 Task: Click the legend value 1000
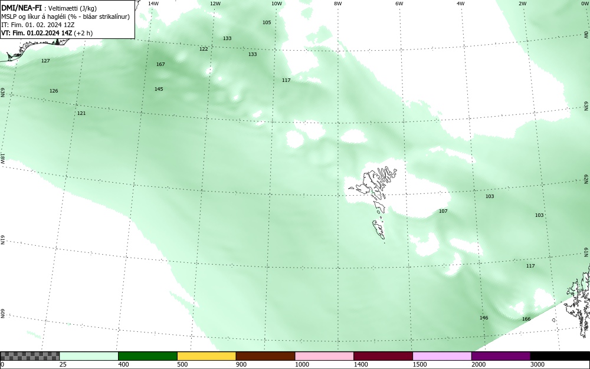tap(301, 364)
